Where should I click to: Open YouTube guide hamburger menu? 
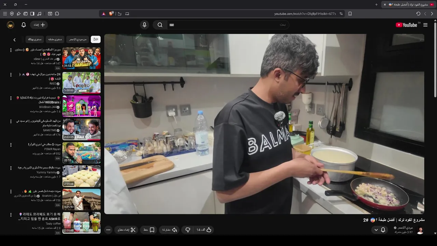pos(425,25)
